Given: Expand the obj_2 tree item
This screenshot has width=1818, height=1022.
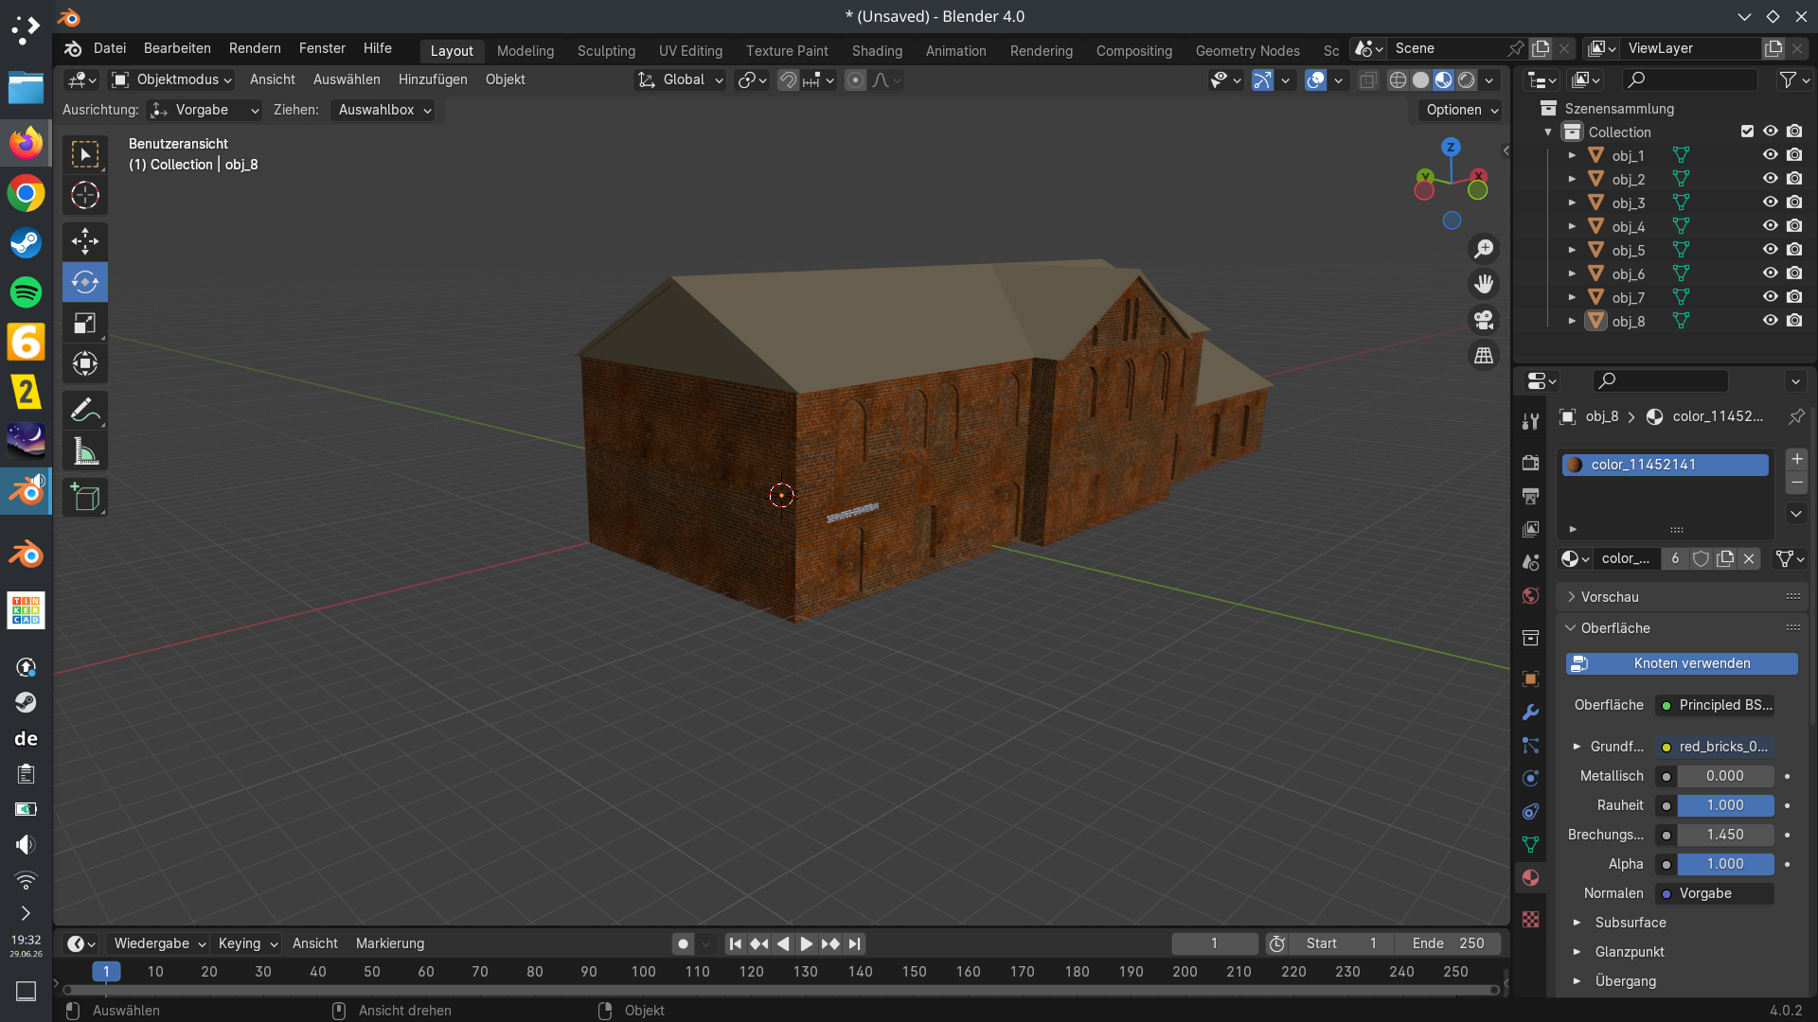Looking at the screenshot, I should coord(1572,179).
